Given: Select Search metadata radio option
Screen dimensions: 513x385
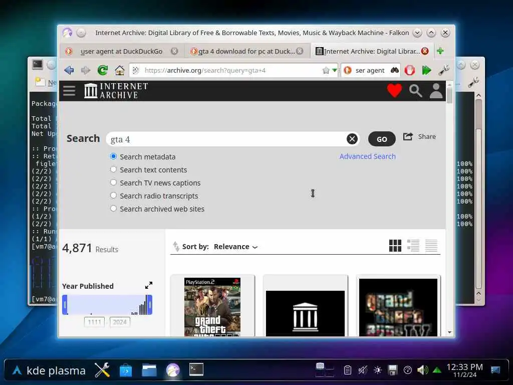Looking at the screenshot, I should [113, 156].
